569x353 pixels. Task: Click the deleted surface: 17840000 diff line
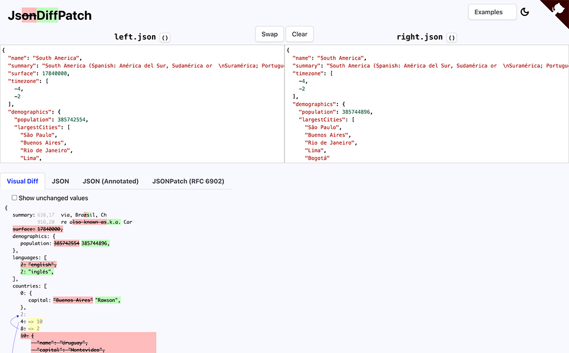(x=38, y=229)
